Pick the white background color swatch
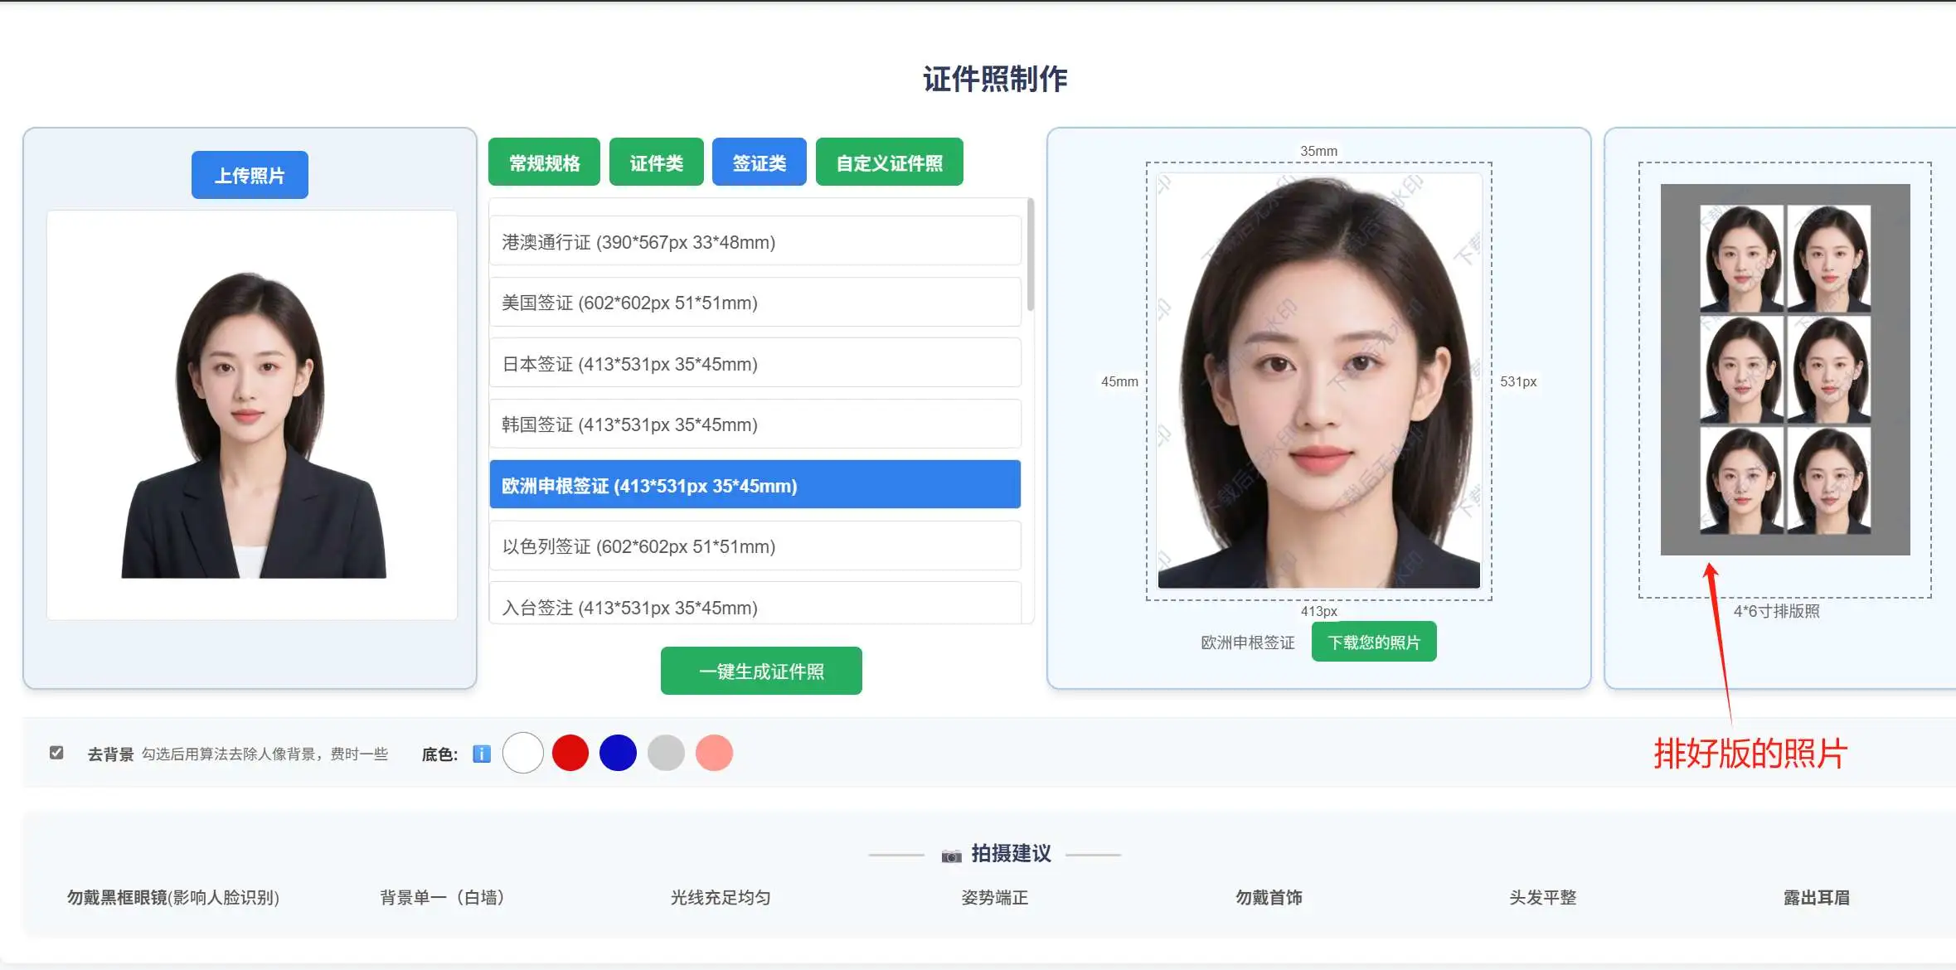This screenshot has width=1956, height=970. click(x=522, y=753)
